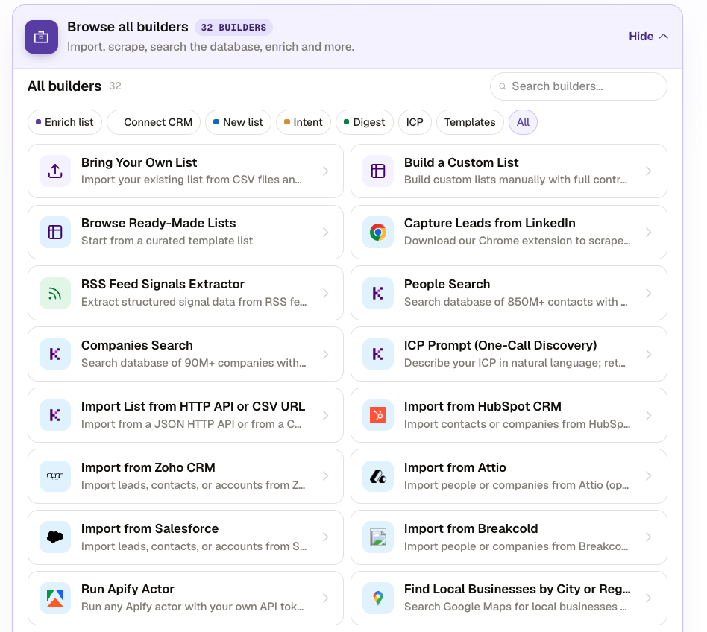The width and height of the screenshot is (707, 632).
Task: Click 'Import contacts or companies from HubSp...' text
Action: [x=517, y=424]
